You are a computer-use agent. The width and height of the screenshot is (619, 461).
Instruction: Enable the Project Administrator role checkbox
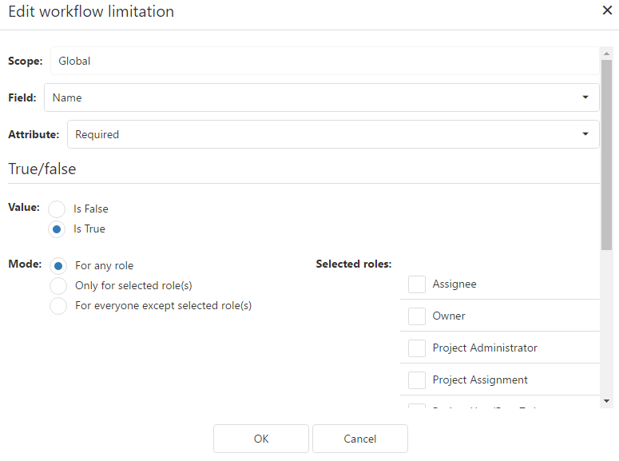coord(417,348)
